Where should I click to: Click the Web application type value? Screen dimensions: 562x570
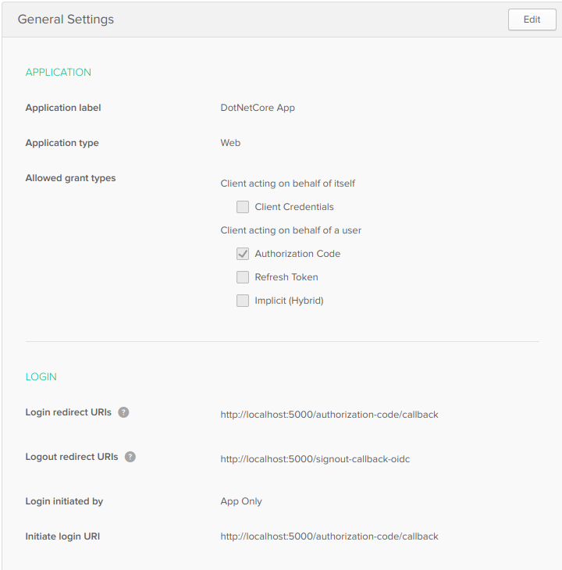(230, 143)
